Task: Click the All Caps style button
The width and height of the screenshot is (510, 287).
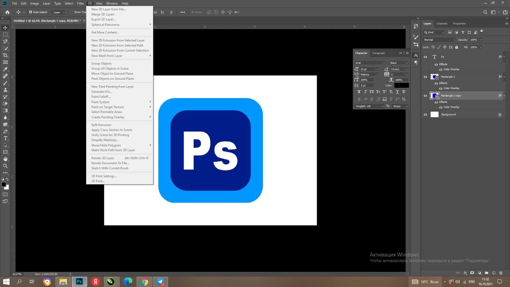Action: point(372,92)
